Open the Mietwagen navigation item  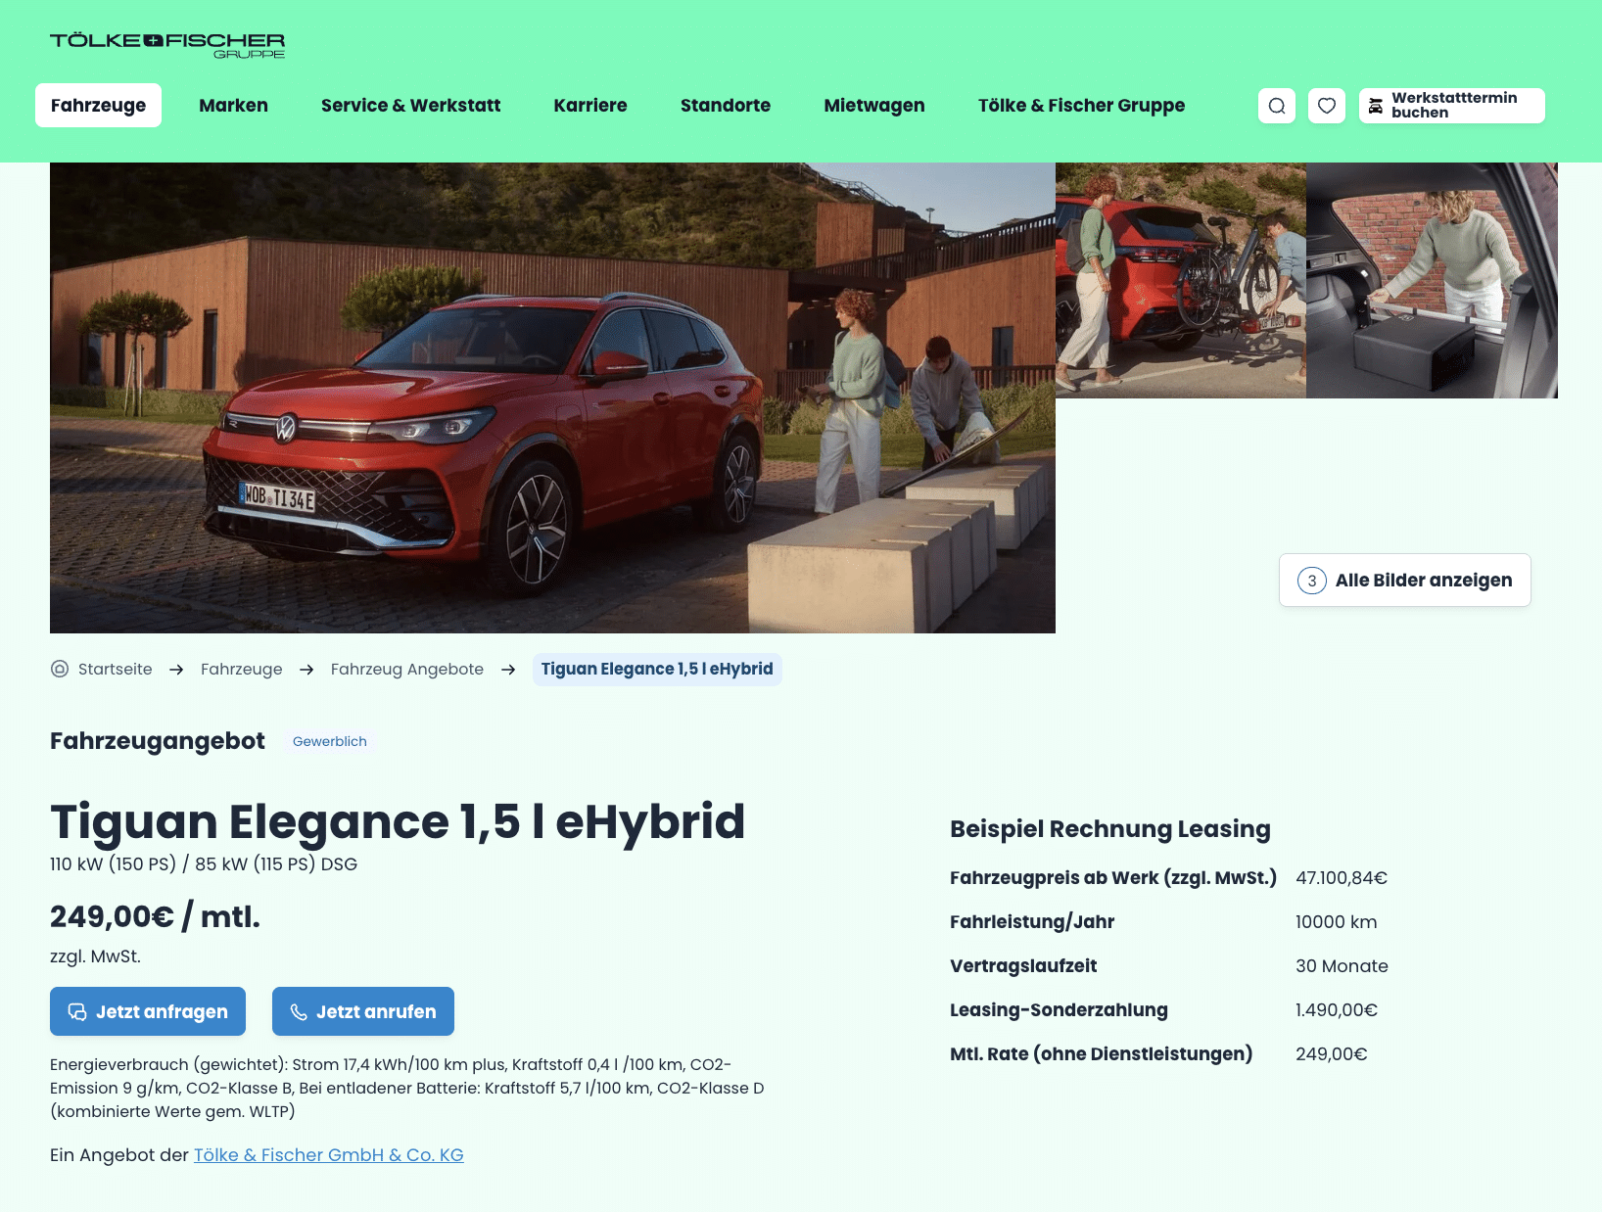874,106
